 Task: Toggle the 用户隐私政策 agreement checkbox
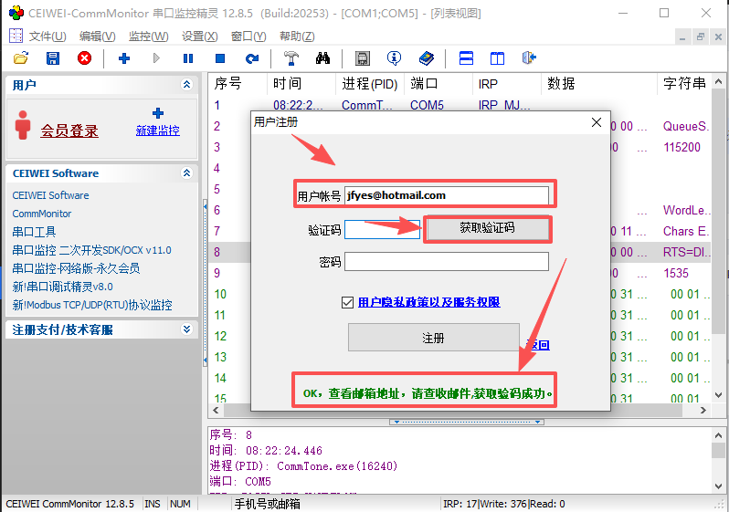347,302
